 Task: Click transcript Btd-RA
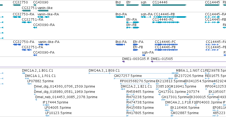[120, 17]
